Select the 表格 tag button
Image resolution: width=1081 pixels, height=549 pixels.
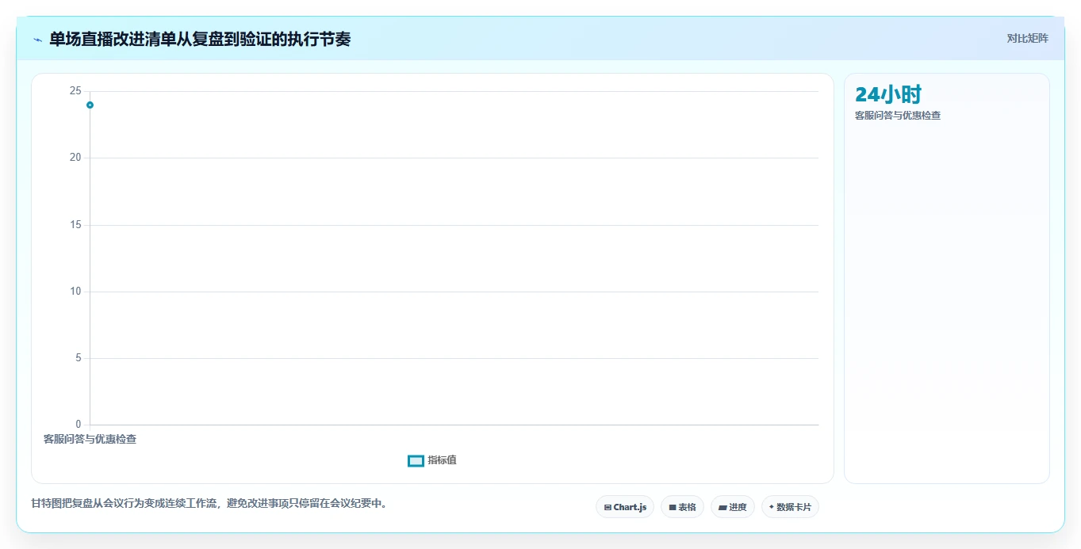(682, 507)
